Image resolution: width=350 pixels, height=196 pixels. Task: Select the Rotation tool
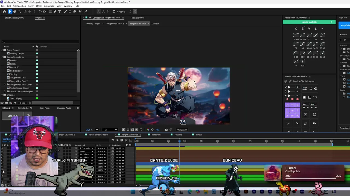(40, 11)
